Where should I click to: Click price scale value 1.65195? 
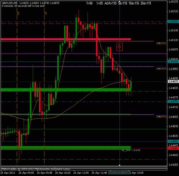click(x=173, y=30)
